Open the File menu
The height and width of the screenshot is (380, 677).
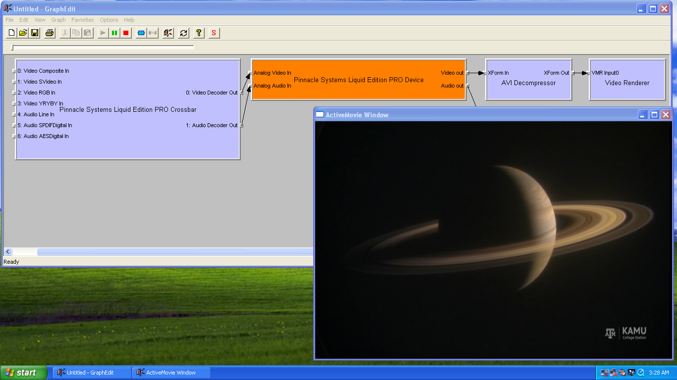(x=9, y=20)
